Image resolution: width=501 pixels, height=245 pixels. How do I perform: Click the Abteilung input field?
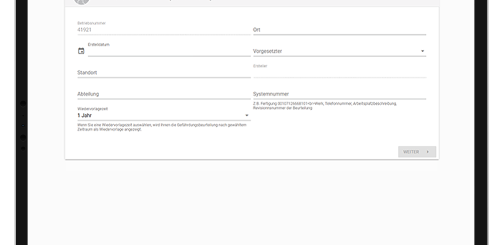point(163,94)
